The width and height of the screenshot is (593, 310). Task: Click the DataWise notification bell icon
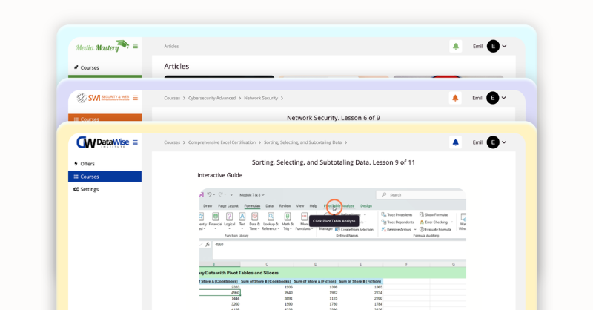(x=455, y=142)
